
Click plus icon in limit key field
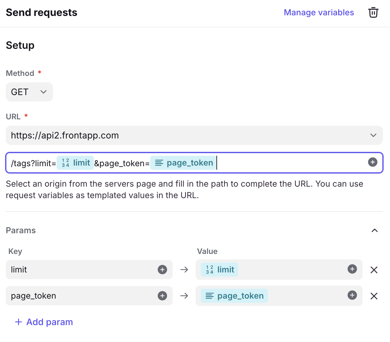click(x=162, y=270)
